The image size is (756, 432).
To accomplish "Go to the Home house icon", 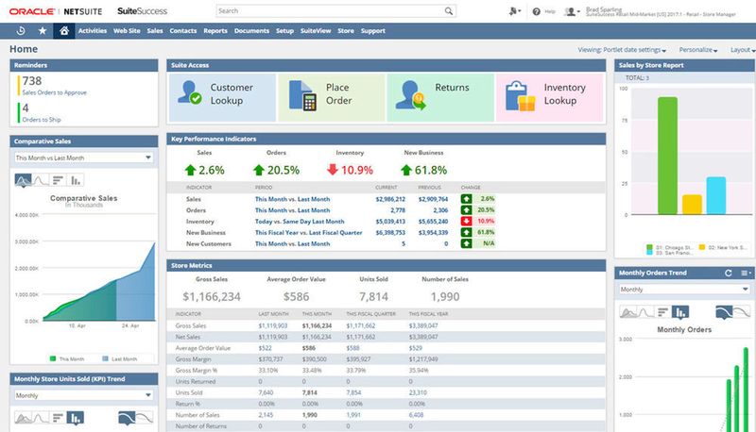I will coord(64,31).
